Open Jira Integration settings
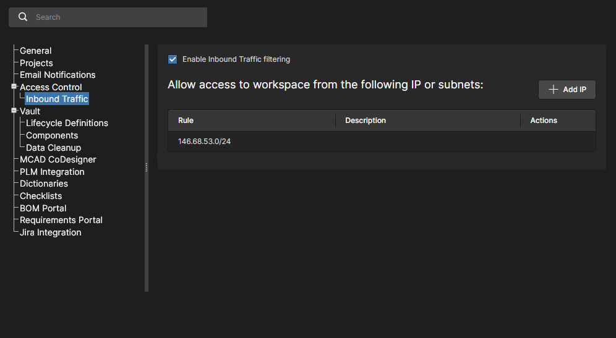This screenshot has height=338, width=616. click(x=50, y=232)
